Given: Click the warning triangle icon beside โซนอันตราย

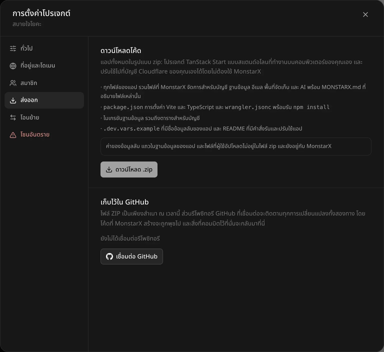Looking at the screenshot, I should (13, 135).
